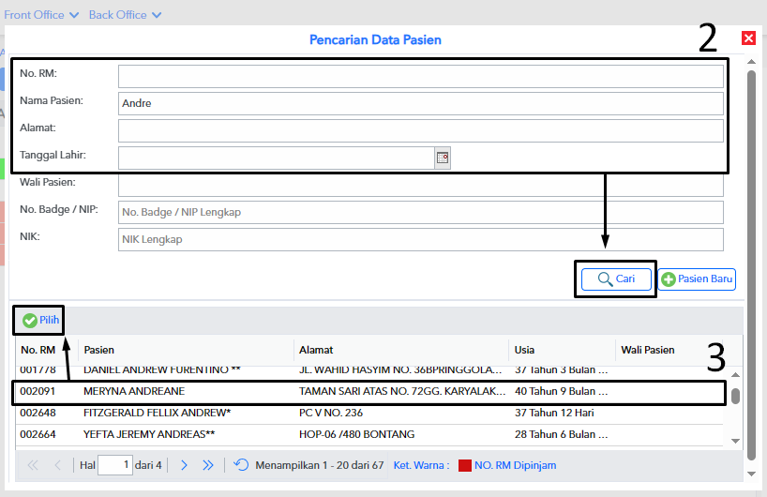767x497 pixels.
Task: Go to the next results page
Action: (x=184, y=464)
